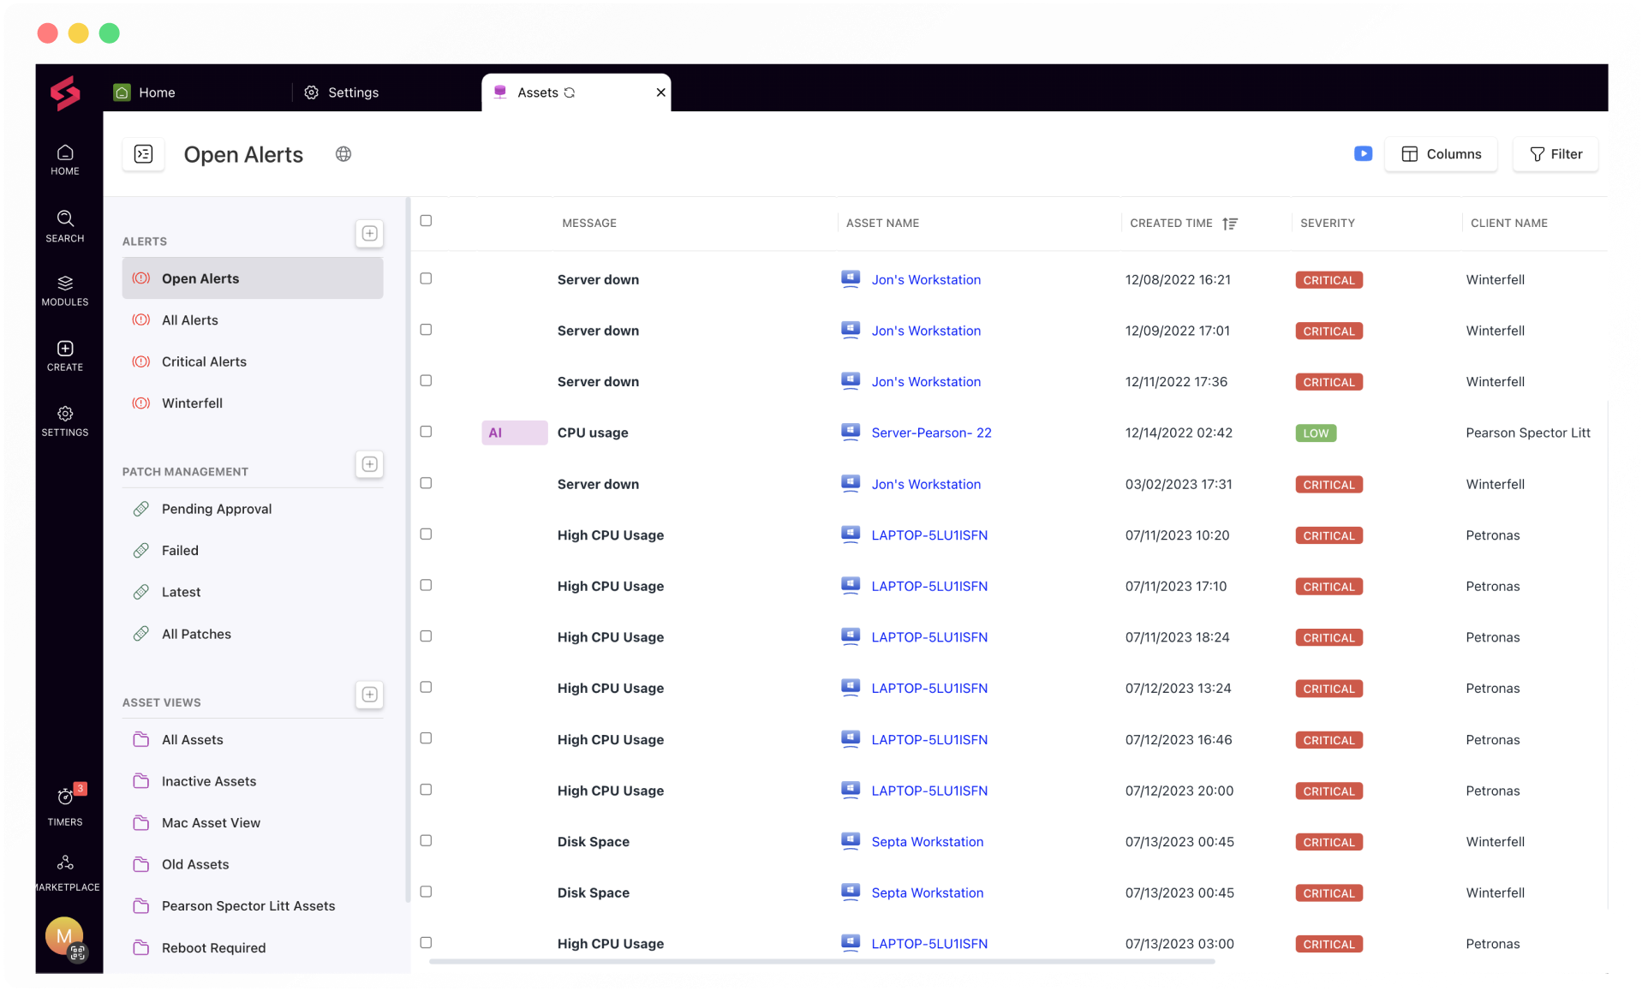Click the AI badge on the CPU usage alert
This screenshot has width=1642, height=991.
point(513,433)
